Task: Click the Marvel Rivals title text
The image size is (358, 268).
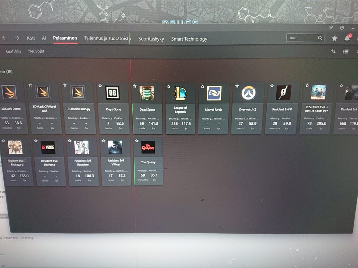Action: pos(213,109)
